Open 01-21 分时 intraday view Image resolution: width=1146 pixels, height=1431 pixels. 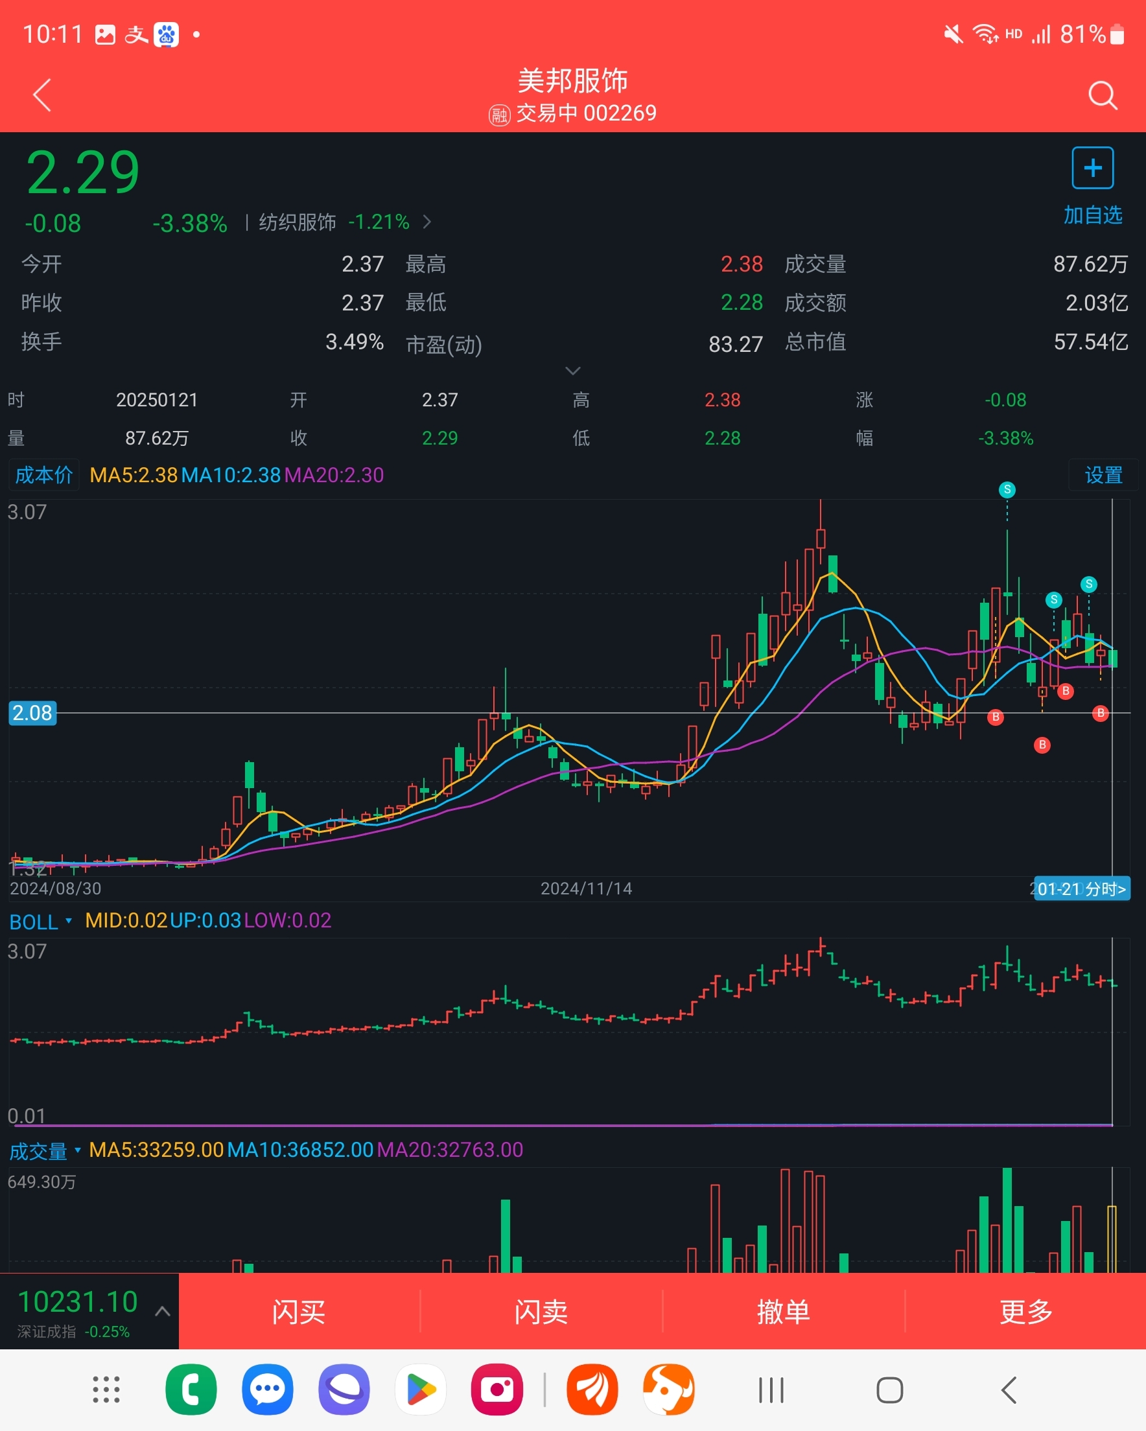(1082, 889)
